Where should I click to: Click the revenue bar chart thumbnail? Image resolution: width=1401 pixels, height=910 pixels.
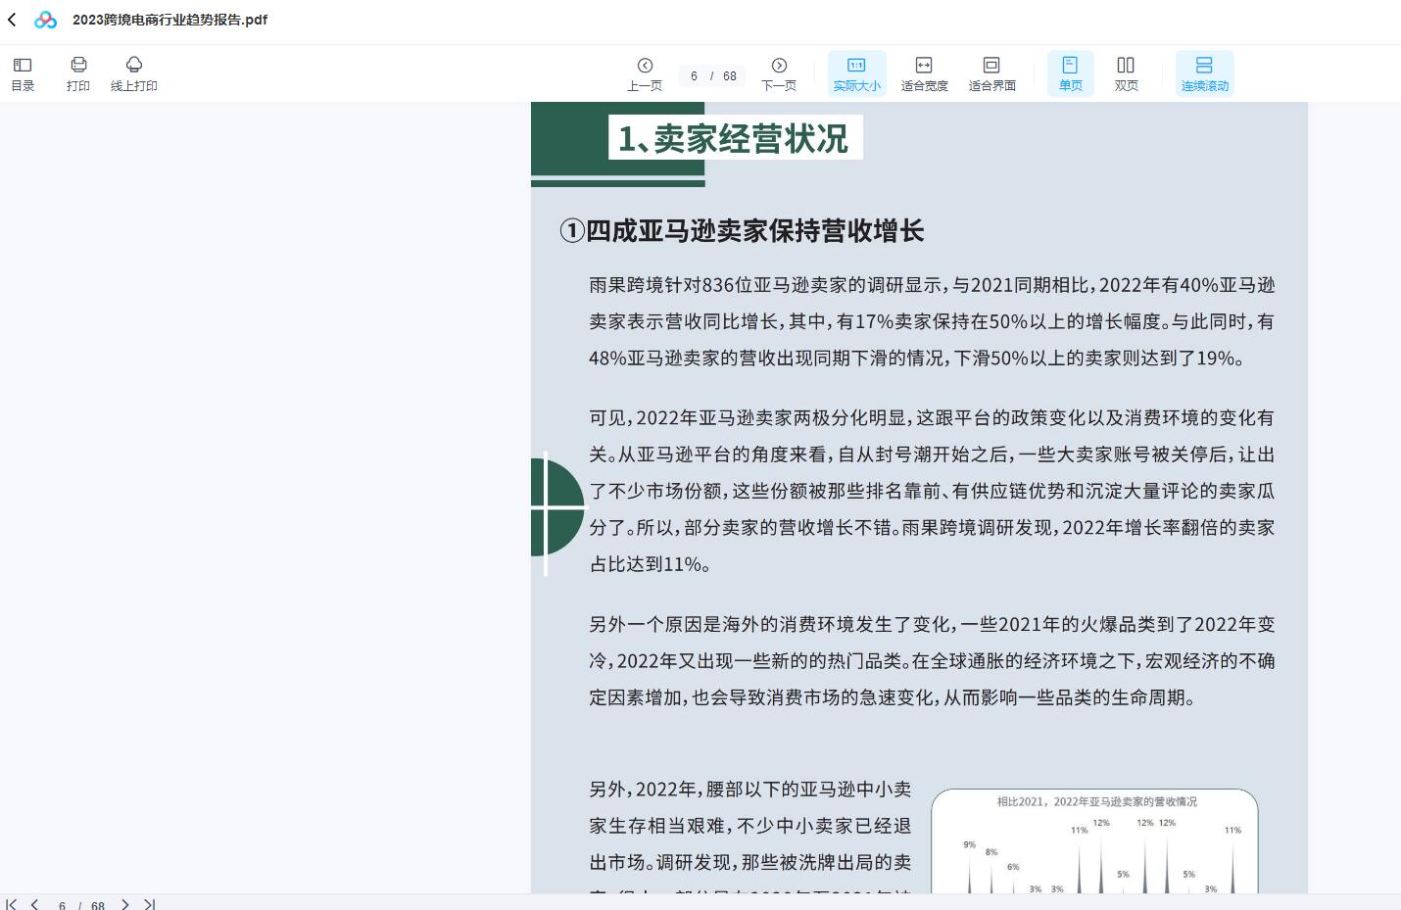pyautogui.click(x=1094, y=844)
